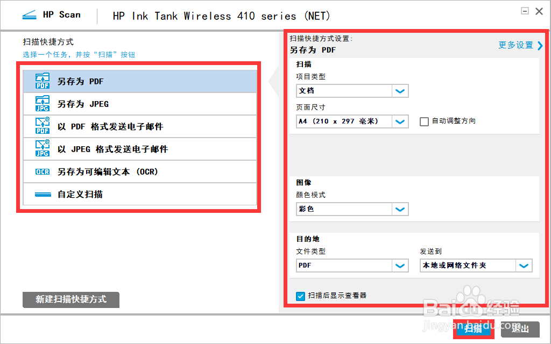551x344 pixels.
Task: Click the 另存为 JPEG shortcut icon
Action: (42, 104)
